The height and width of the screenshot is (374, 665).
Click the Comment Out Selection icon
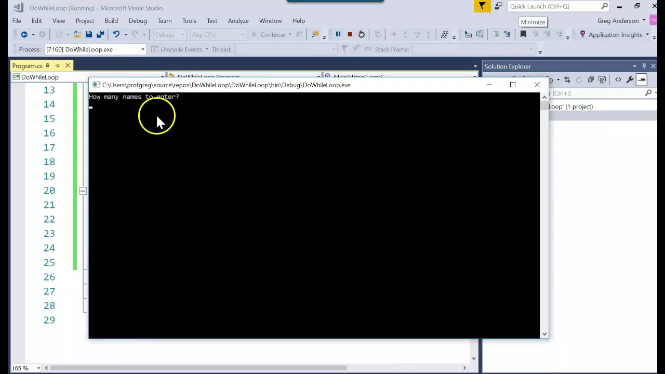(x=496, y=35)
